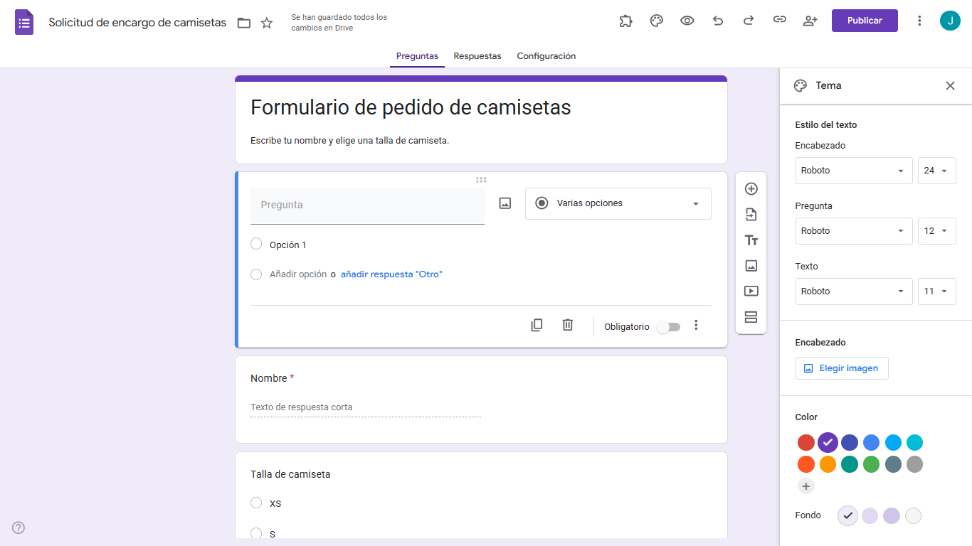Screen dimensions: 972x546
Task: Open the Pregunta font family dropdown
Action: pyautogui.click(x=853, y=230)
